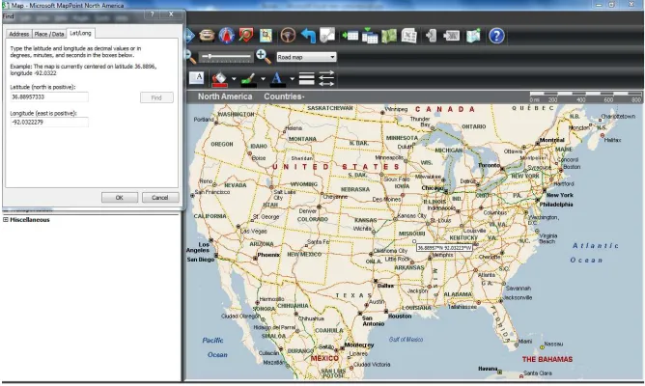Click the grayed-out Find button in the dialog

pyautogui.click(x=156, y=97)
